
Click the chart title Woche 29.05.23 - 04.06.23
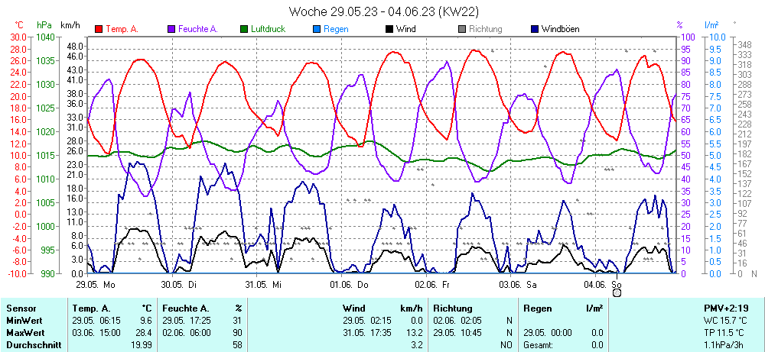click(383, 11)
